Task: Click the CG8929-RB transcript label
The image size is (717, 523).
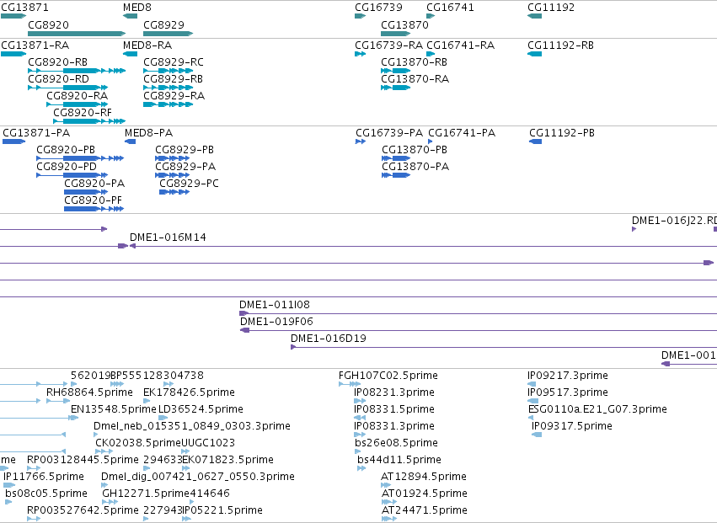Action: point(174,79)
